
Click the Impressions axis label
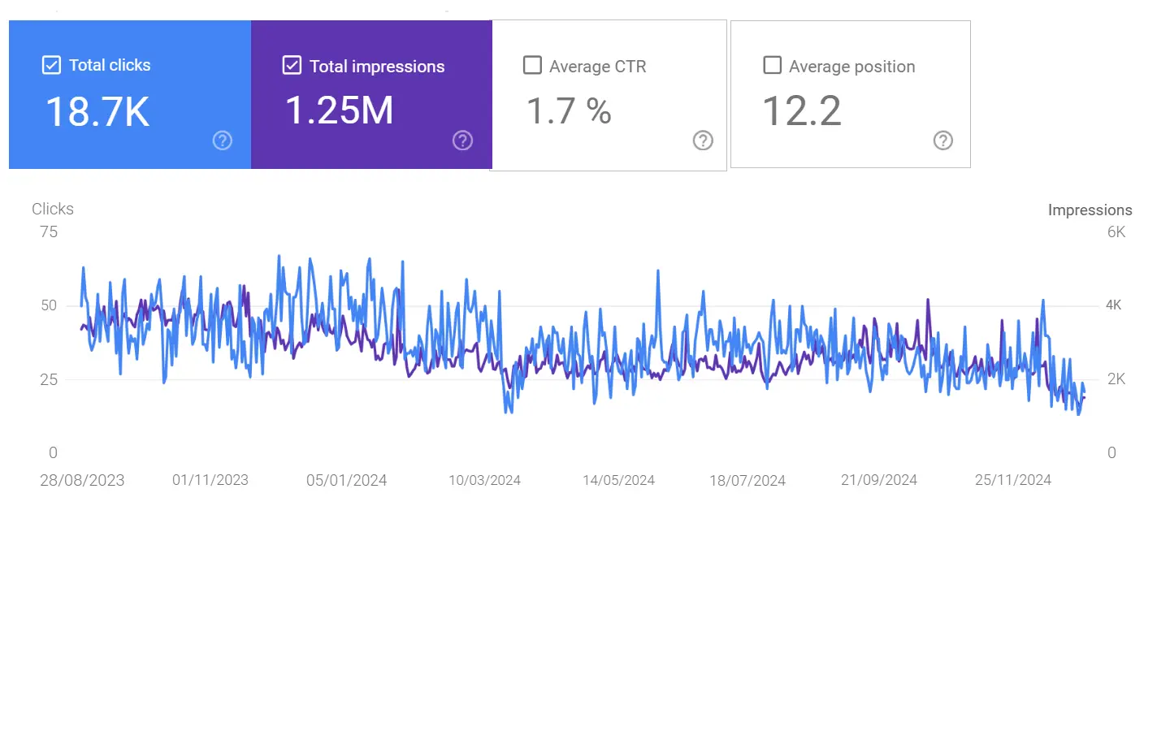pos(1090,210)
